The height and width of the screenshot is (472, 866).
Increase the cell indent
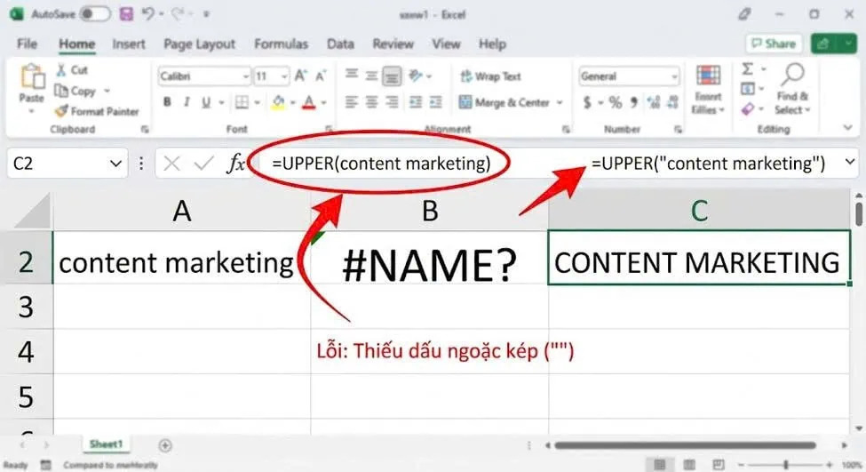click(x=436, y=102)
